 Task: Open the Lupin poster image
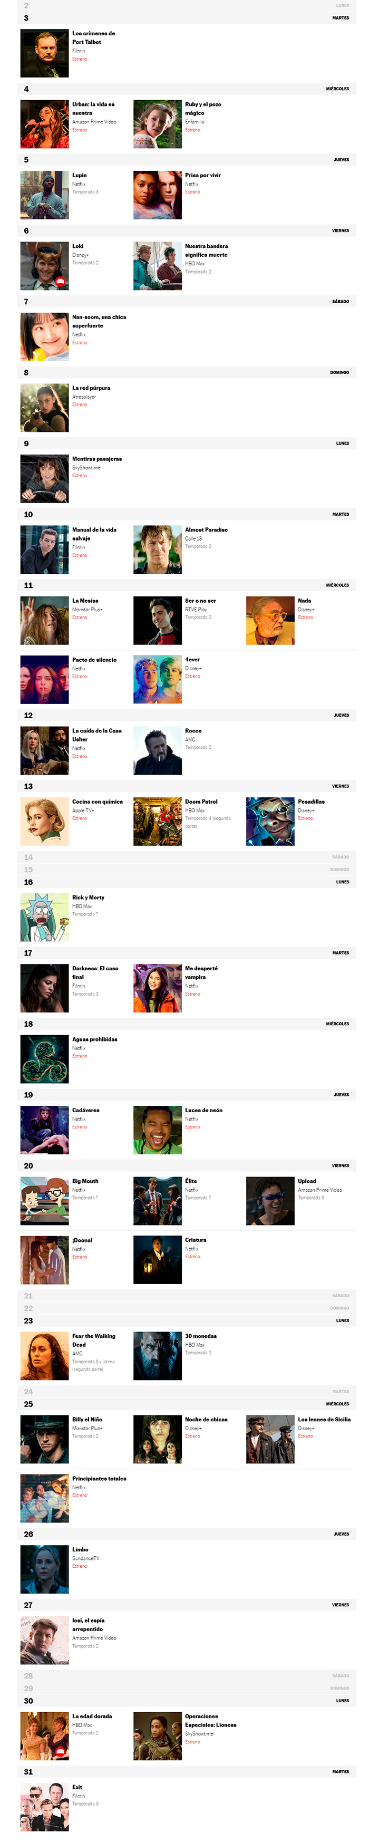click(x=44, y=195)
